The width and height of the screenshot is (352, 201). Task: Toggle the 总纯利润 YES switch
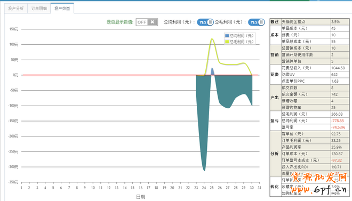click(x=205, y=22)
